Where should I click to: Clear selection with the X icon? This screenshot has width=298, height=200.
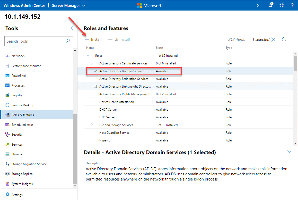(x=273, y=40)
